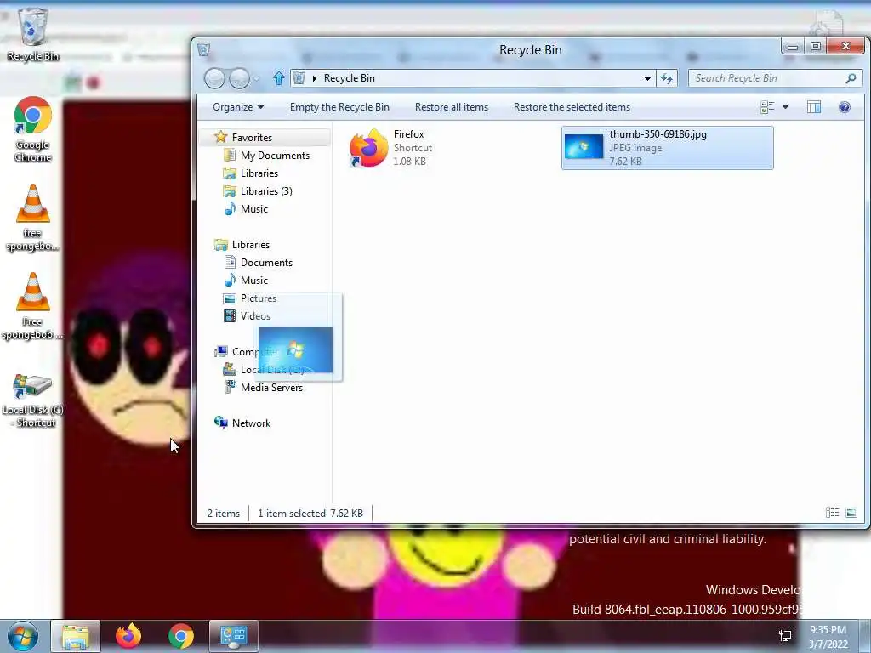
Task: Open the Google Chrome desktop shortcut
Action: [x=32, y=130]
